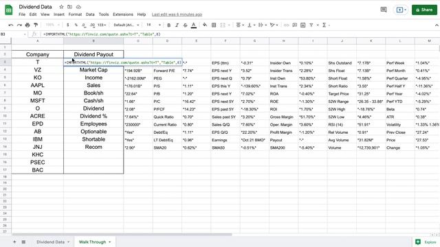The image size is (440, 247).
Task: Open the text wrapping dropdown
Action: click(262, 25)
